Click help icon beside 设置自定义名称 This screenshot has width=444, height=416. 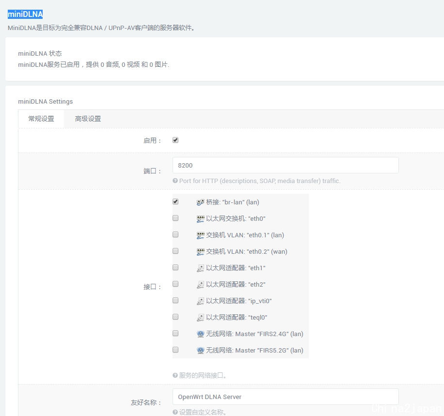tap(175, 412)
